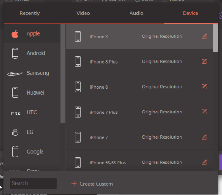The height and width of the screenshot is (195, 222).
Task: Choose the Google device category
Action: tap(35, 152)
